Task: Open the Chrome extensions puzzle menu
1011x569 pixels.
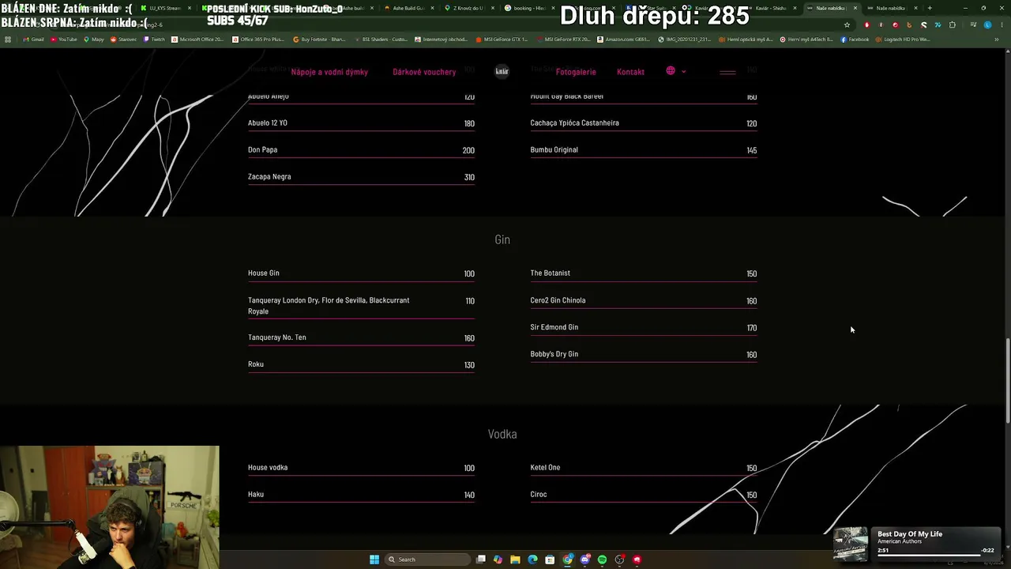Action: coord(952,24)
